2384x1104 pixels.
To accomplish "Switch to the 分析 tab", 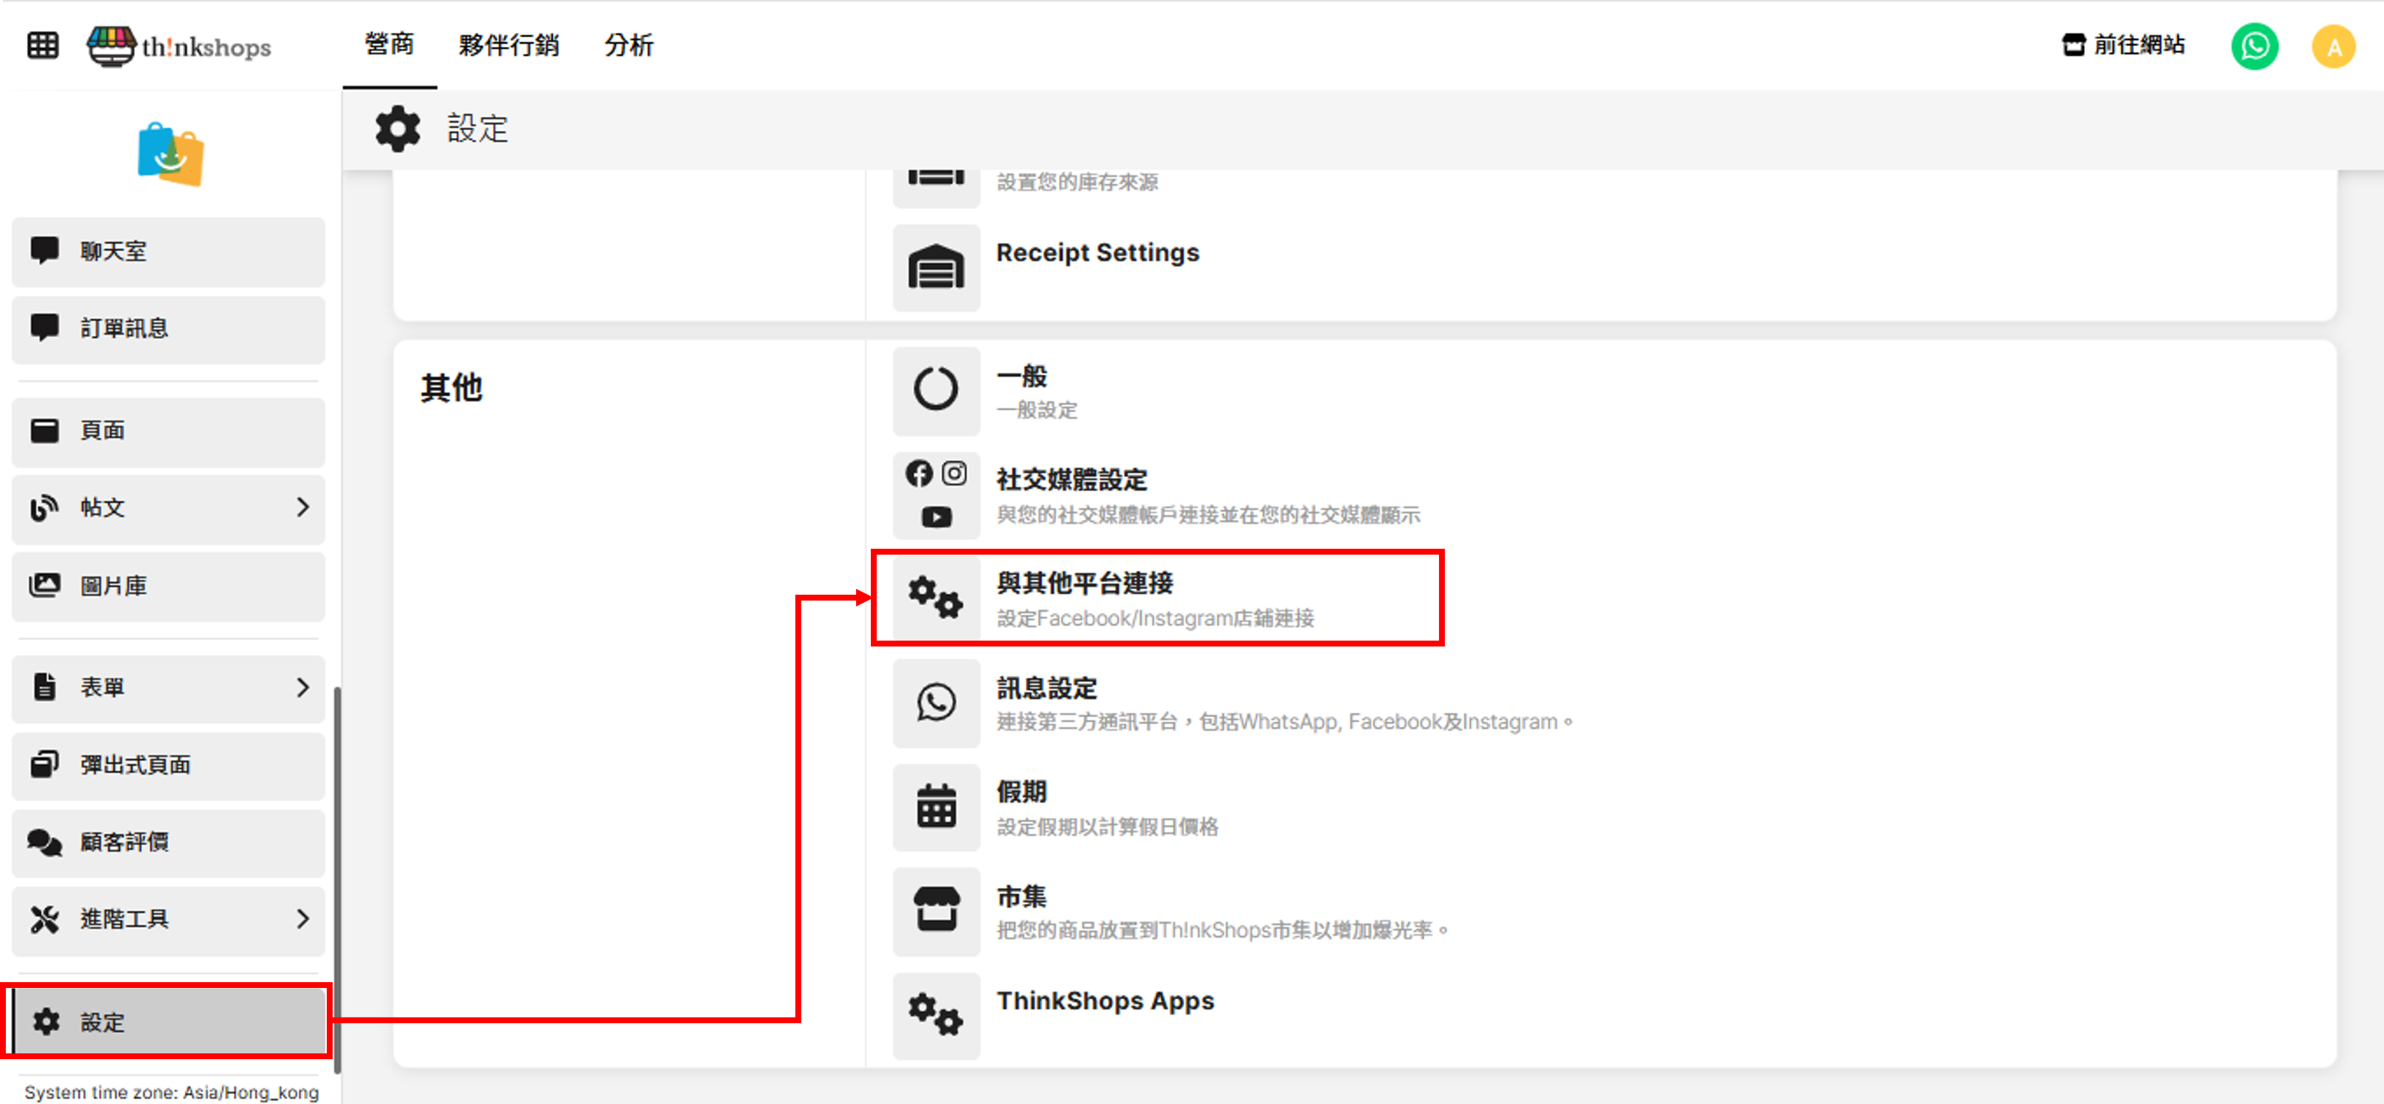I will pos(628,44).
